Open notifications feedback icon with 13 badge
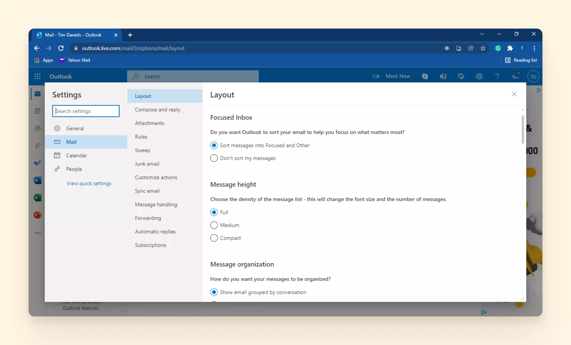Viewport: 571px width, 345px height. 516,76
